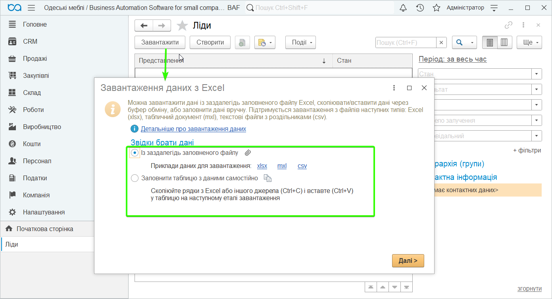The height and width of the screenshot is (299, 552).
Task: Copy link to Ліди page via chain icon
Action: click(x=508, y=25)
